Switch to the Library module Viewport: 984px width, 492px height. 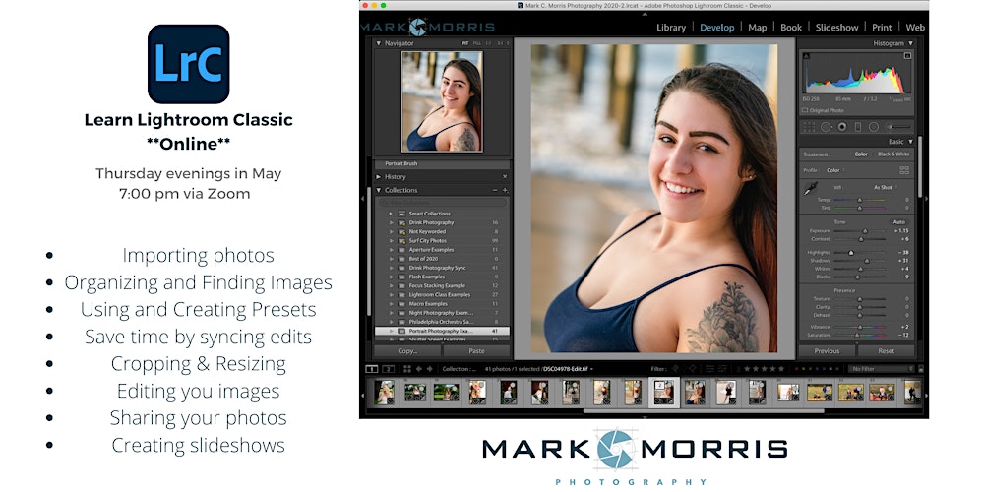click(x=671, y=28)
